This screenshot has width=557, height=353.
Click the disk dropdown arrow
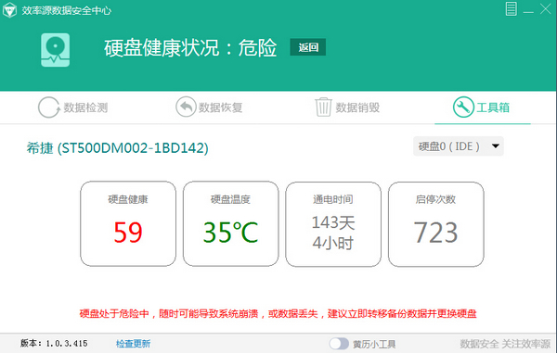coord(495,146)
